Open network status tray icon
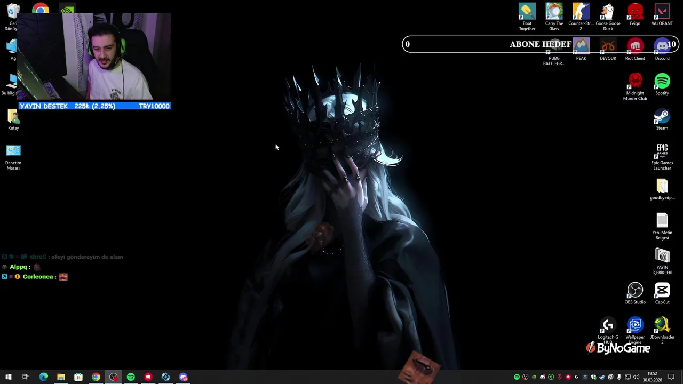The width and height of the screenshot is (683, 384). [628, 377]
